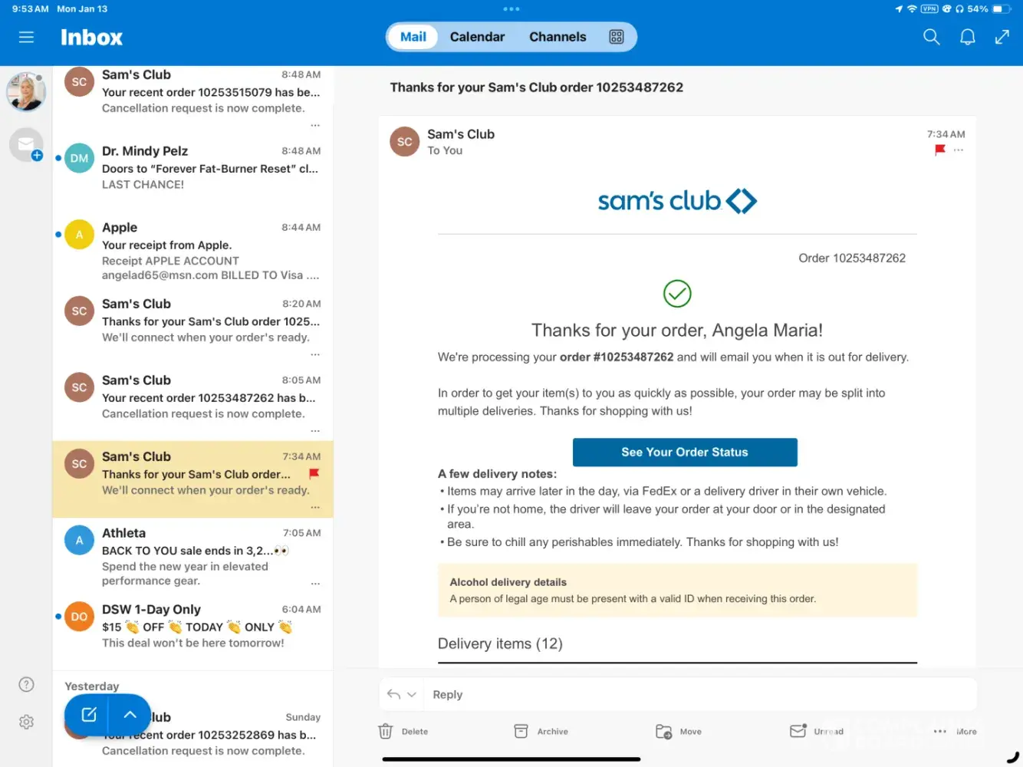Mark the message as Unread
This screenshot has width=1023, height=767.
(817, 732)
